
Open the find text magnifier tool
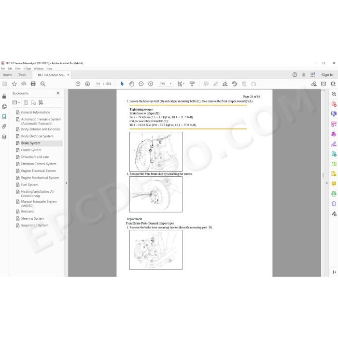pos(43,84)
